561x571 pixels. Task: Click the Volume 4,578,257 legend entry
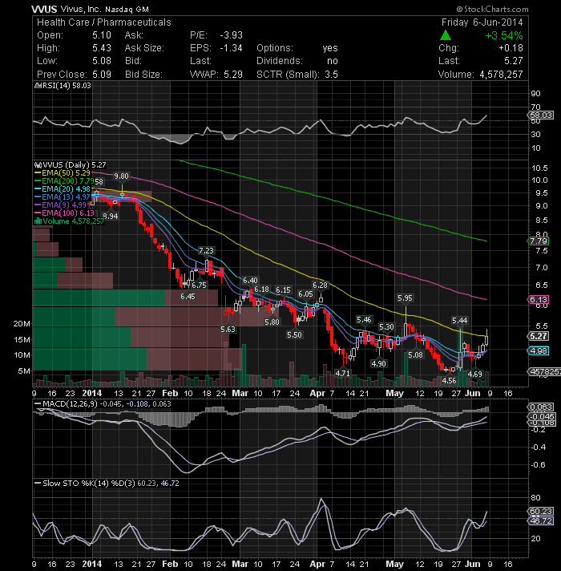pyautogui.click(x=69, y=221)
